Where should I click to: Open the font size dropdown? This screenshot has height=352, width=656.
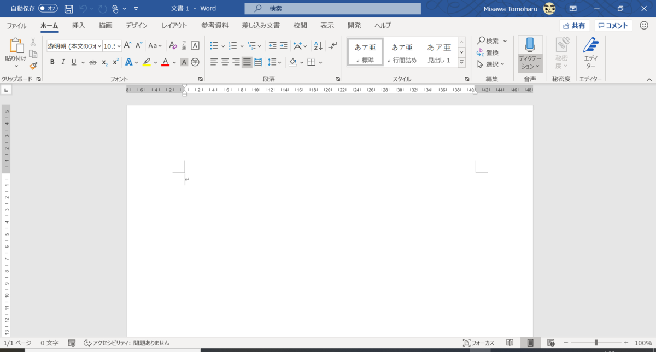[x=118, y=46]
